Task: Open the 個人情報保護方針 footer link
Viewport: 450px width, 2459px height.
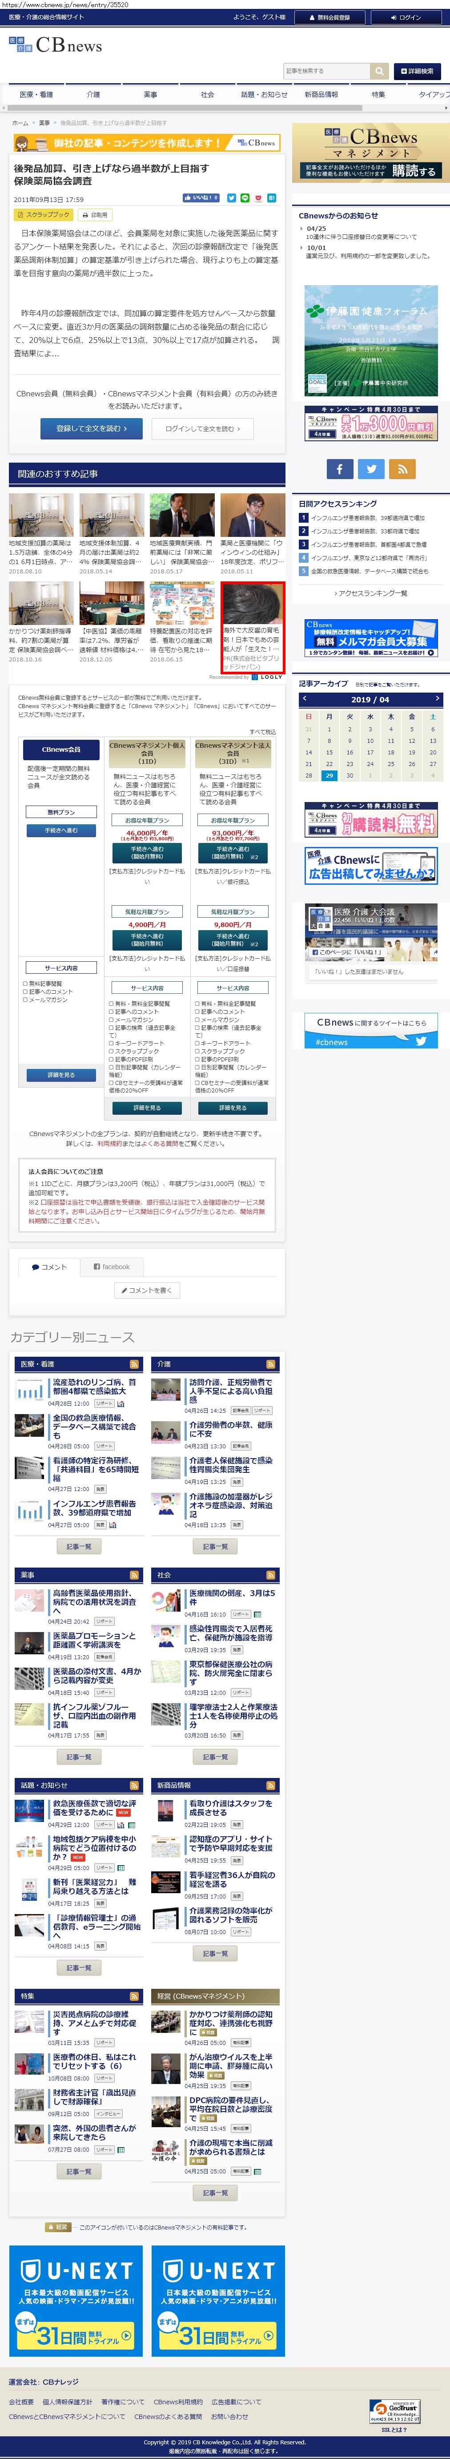Action: pyautogui.click(x=67, y=2402)
